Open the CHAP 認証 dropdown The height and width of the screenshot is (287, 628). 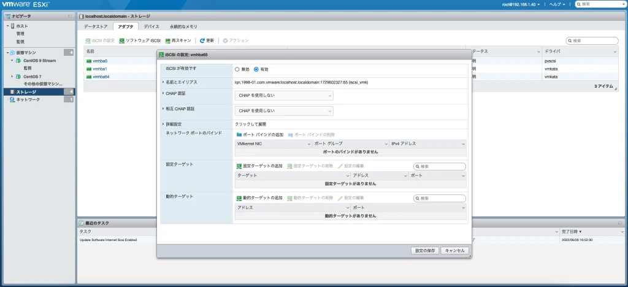click(x=284, y=95)
